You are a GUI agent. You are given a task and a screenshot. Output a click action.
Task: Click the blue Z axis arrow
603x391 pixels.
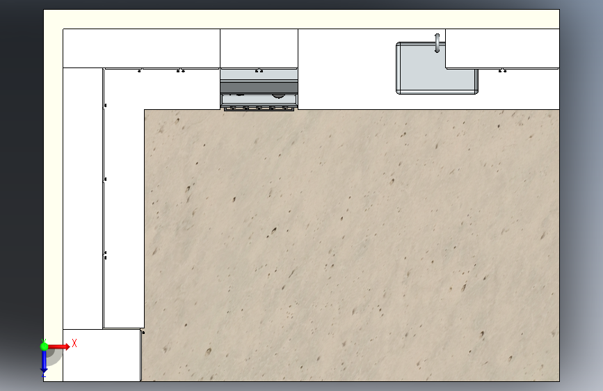45,361
